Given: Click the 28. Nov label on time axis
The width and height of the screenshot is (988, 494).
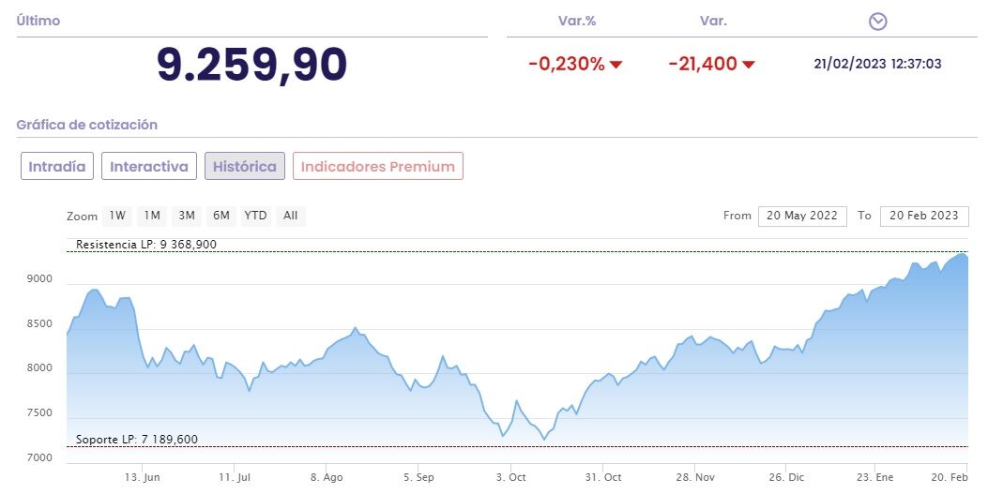Looking at the screenshot, I should (695, 477).
